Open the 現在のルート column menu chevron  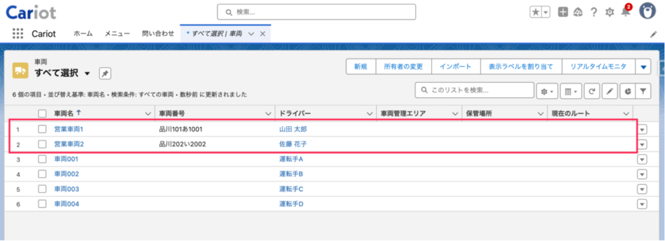coord(626,113)
